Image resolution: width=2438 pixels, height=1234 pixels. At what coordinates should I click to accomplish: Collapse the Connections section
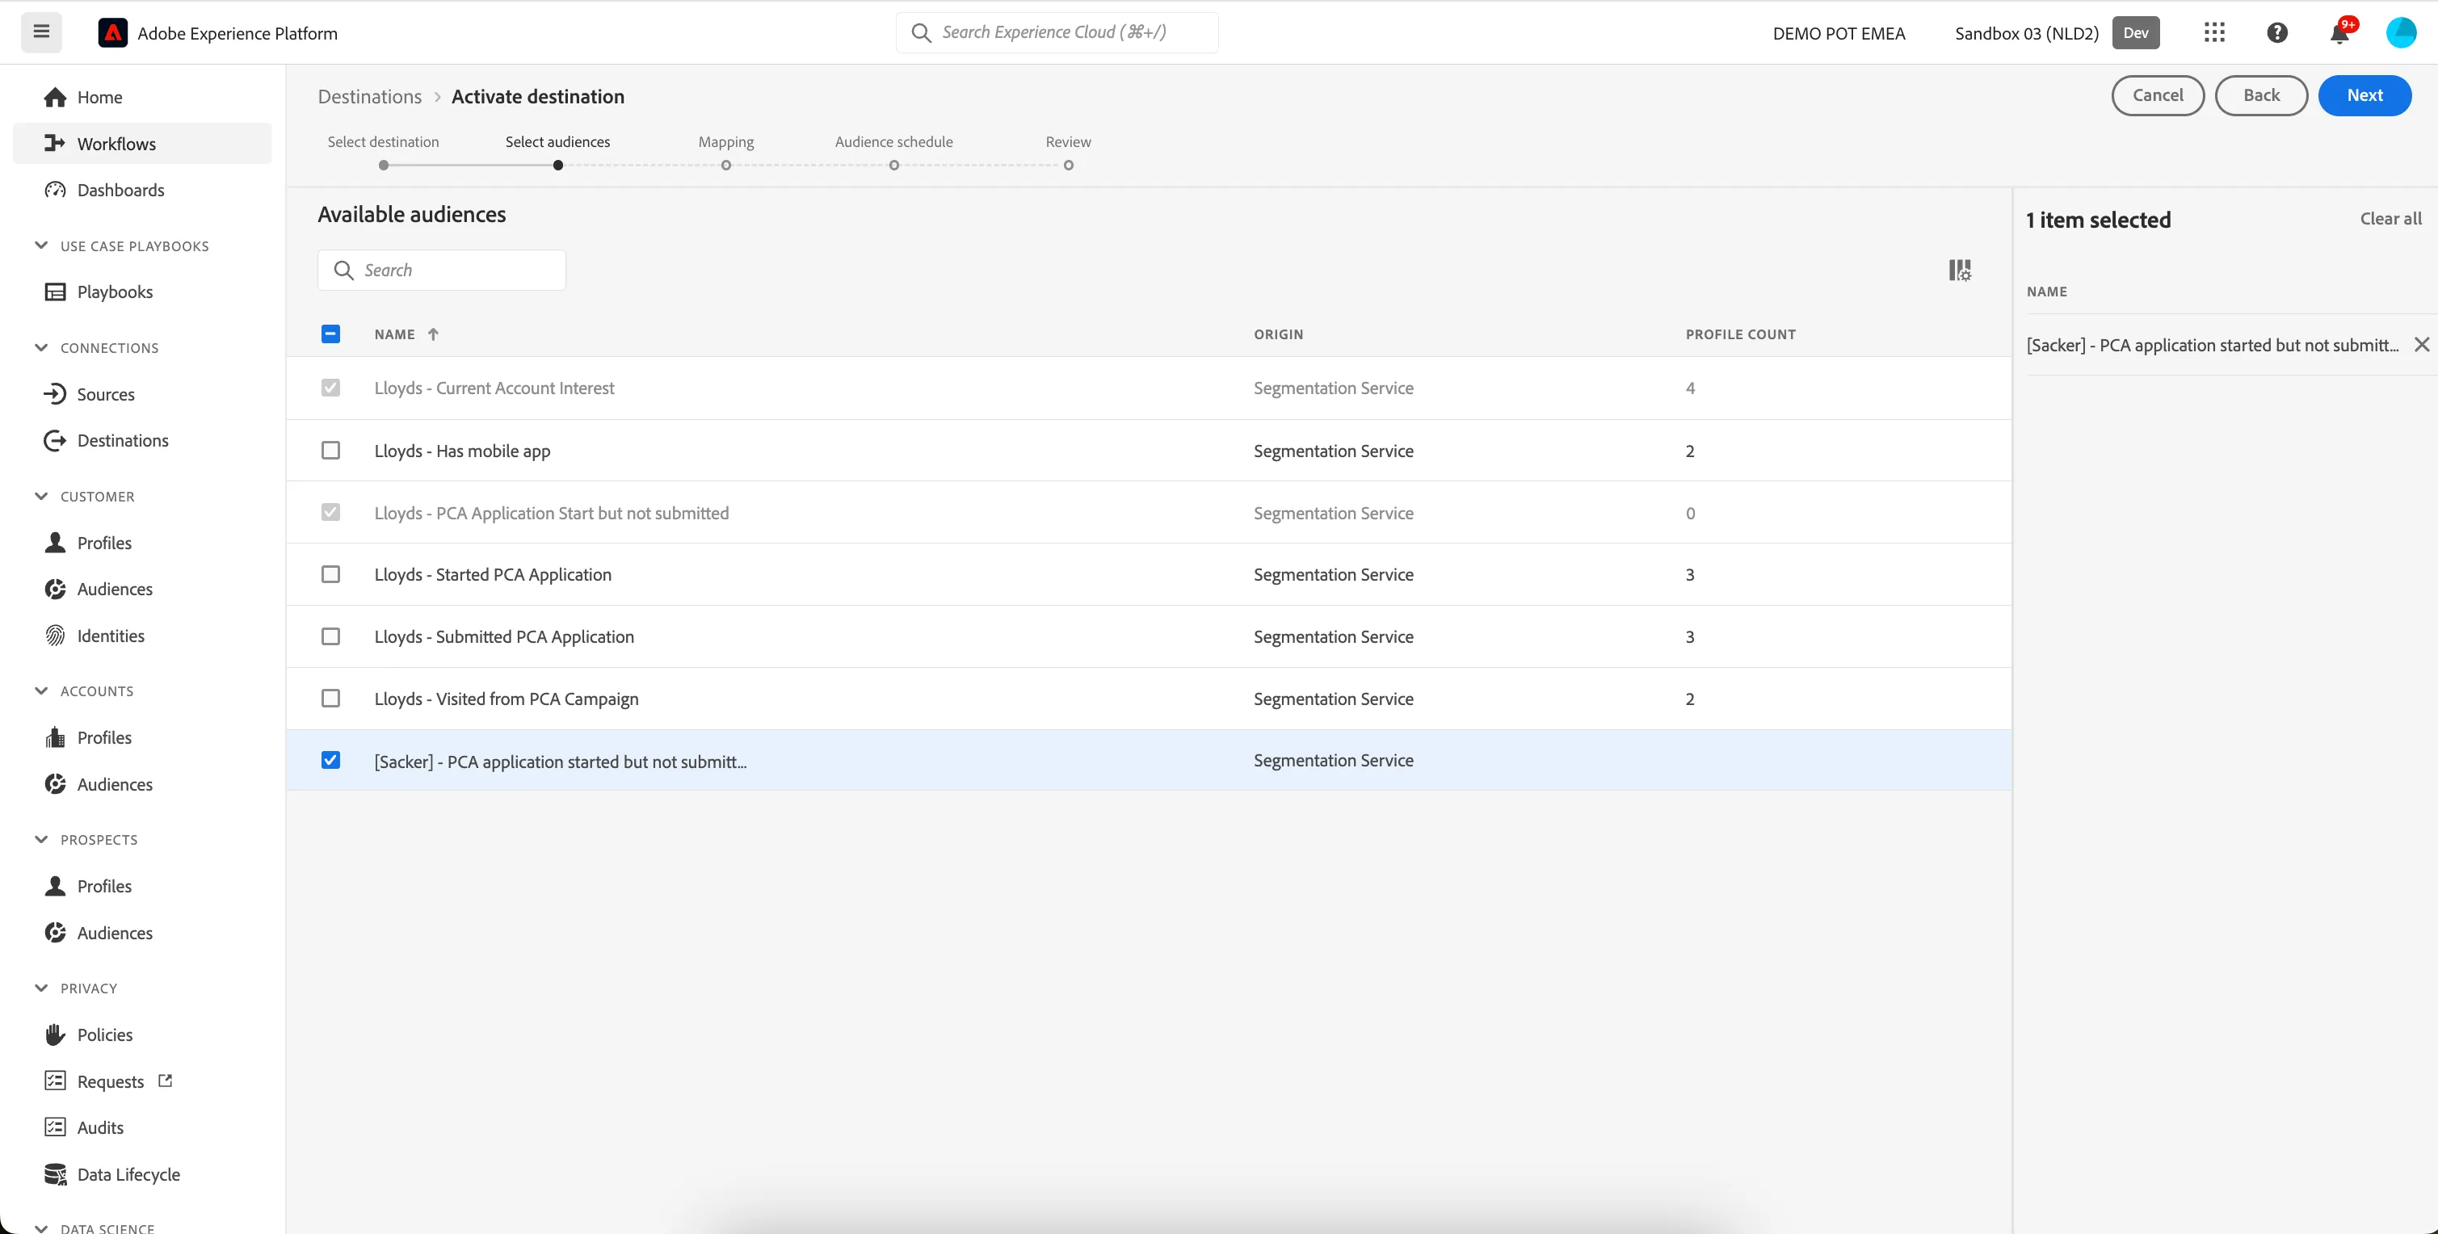point(40,347)
